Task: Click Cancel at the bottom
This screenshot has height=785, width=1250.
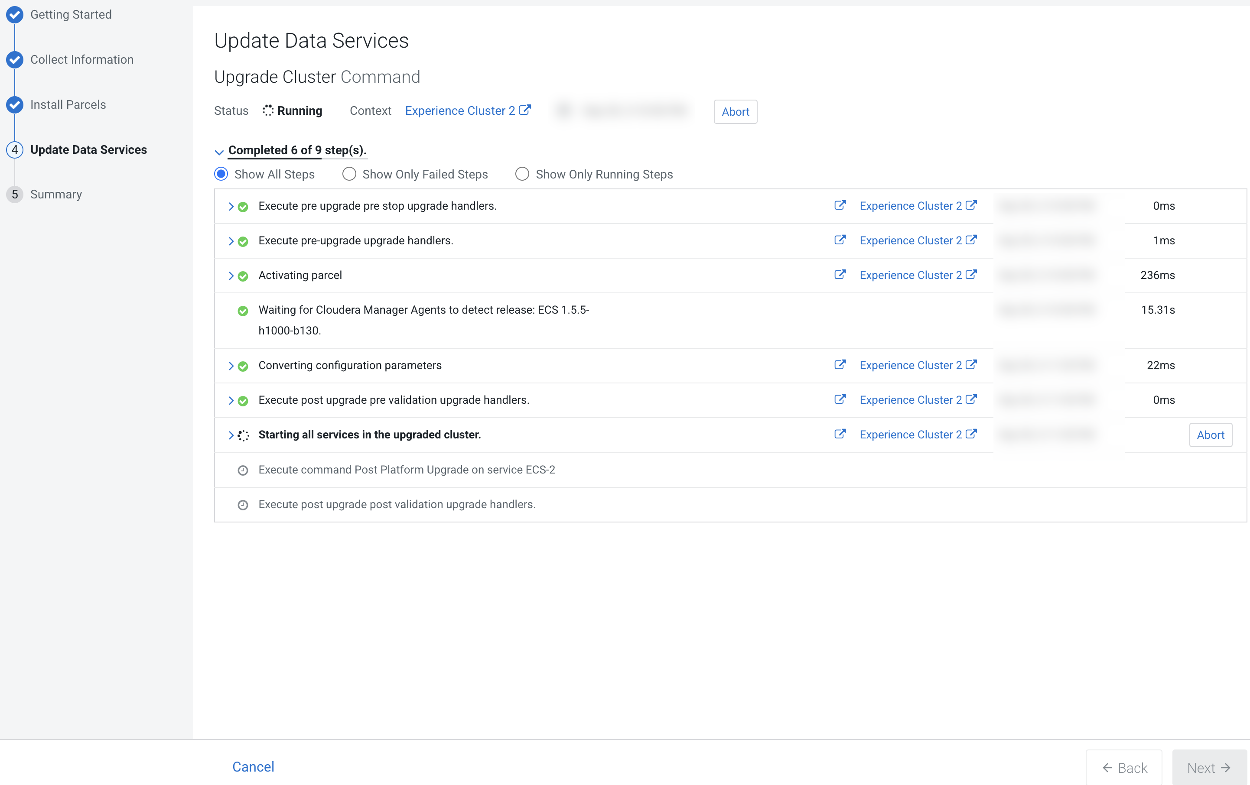Action: [x=253, y=766]
